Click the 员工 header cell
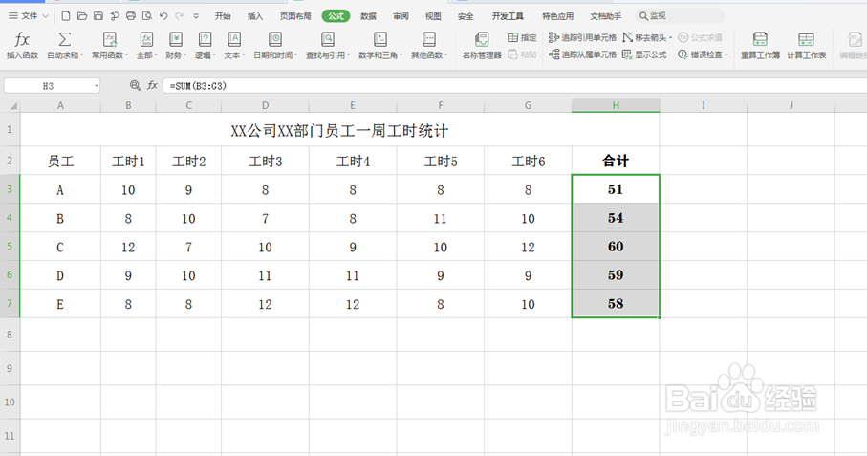Image resolution: width=867 pixels, height=456 pixels. [60, 161]
